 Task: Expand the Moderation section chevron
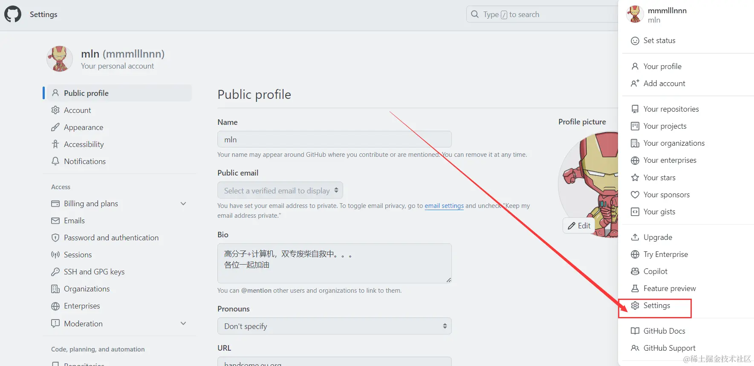click(183, 323)
